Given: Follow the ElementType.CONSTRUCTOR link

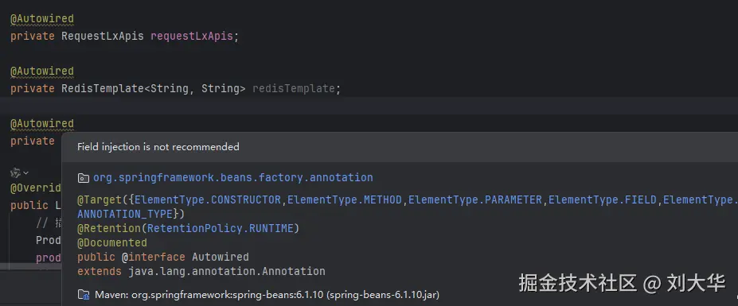Looking at the screenshot, I should click(208, 199).
